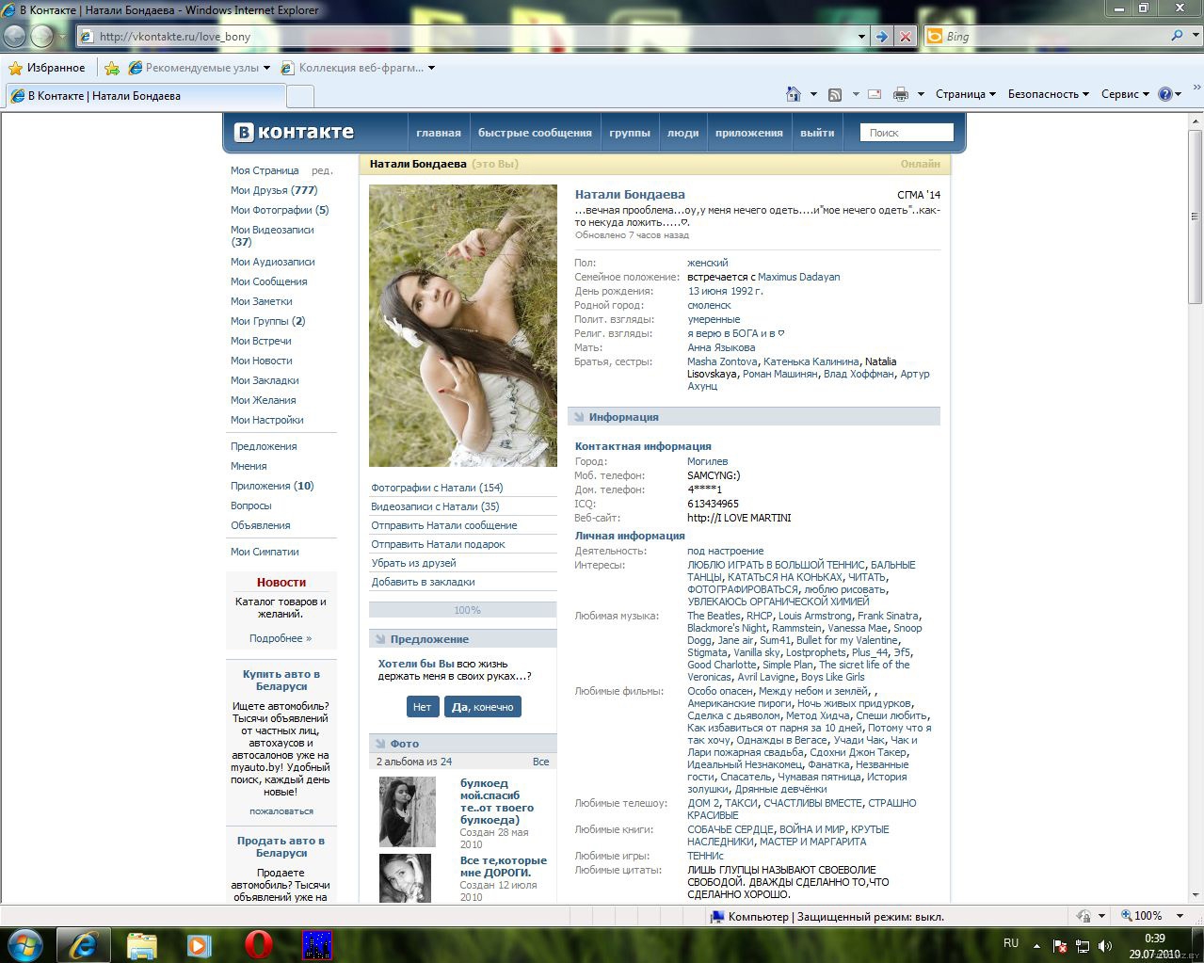Expand Коллекция веб-фрагментов dropdown
Viewport: 1204px width, 963px height.
432,68
